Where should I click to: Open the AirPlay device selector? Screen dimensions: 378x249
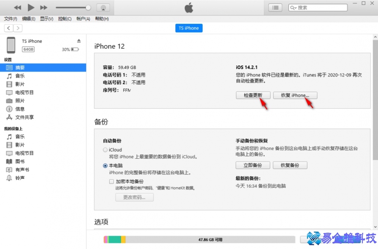[103, 7]
